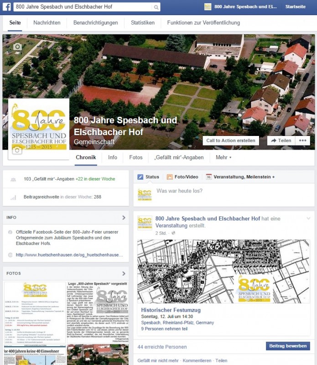The height and width of the screenshot is (365, 317).
Task: Open the event map image thumbnail
Action: pyautogui.click(x=223, y=271)
